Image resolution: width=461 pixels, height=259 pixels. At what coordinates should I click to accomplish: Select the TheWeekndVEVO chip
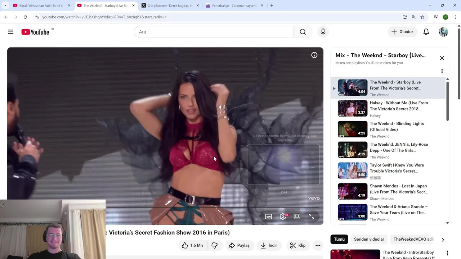coord(413,239)
